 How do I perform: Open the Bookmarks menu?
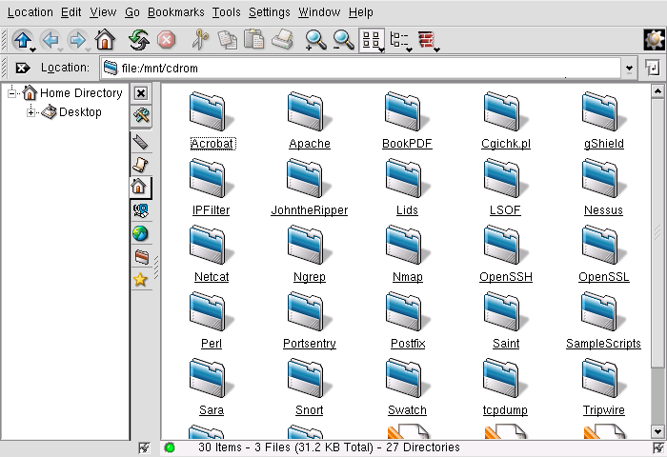pos(176,12)
